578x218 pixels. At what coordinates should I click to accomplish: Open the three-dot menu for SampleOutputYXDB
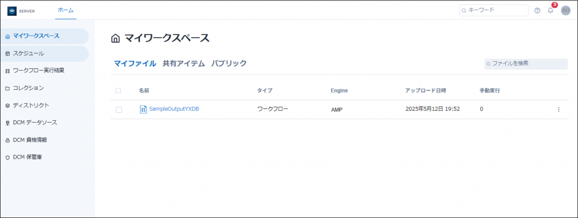[558, 109]
